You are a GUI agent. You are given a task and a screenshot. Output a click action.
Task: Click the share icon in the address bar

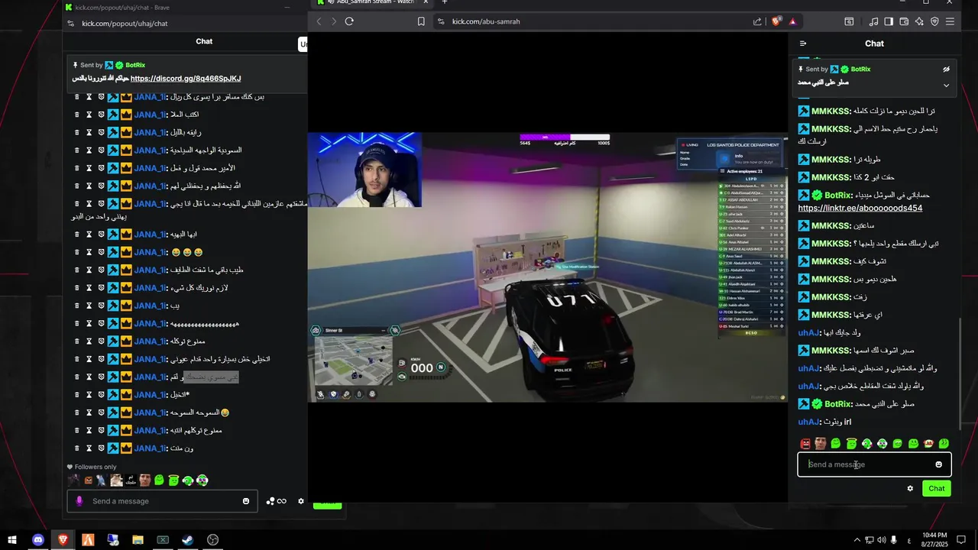click(757, 21)
